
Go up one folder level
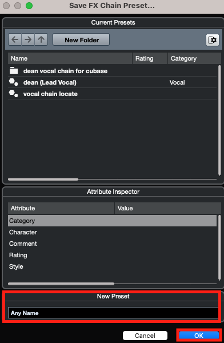tap(41, 39)
